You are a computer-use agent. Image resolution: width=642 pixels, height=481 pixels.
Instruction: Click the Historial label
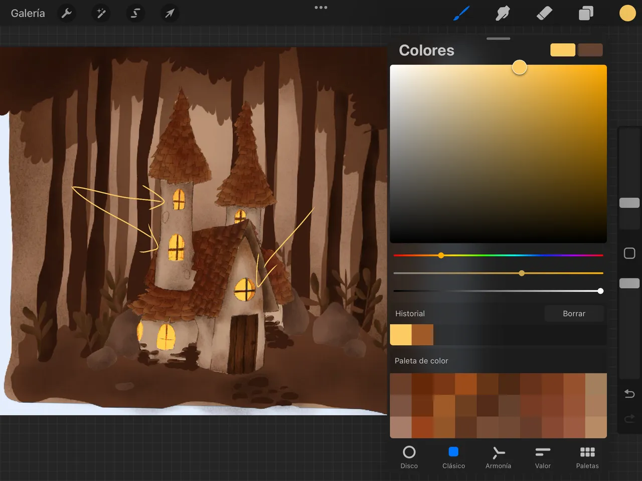pyautogui.click(x=410, y=314)
